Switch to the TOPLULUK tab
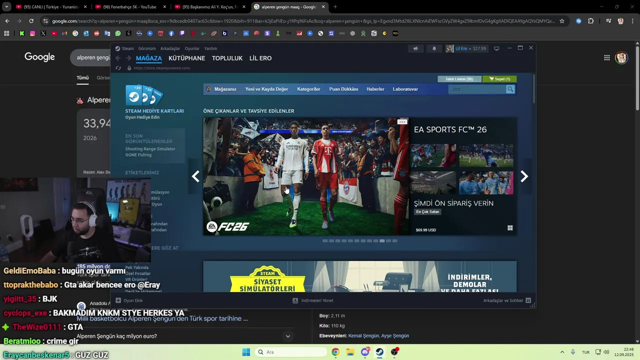The image size is (640, 360). 227,58
